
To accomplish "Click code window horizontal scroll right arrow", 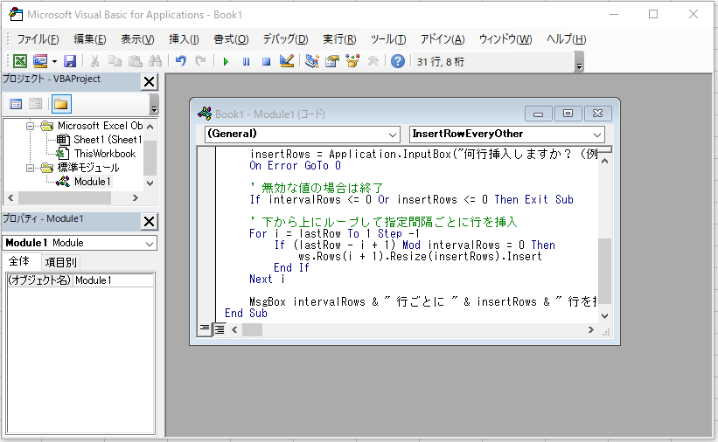I will pos(590,329).
